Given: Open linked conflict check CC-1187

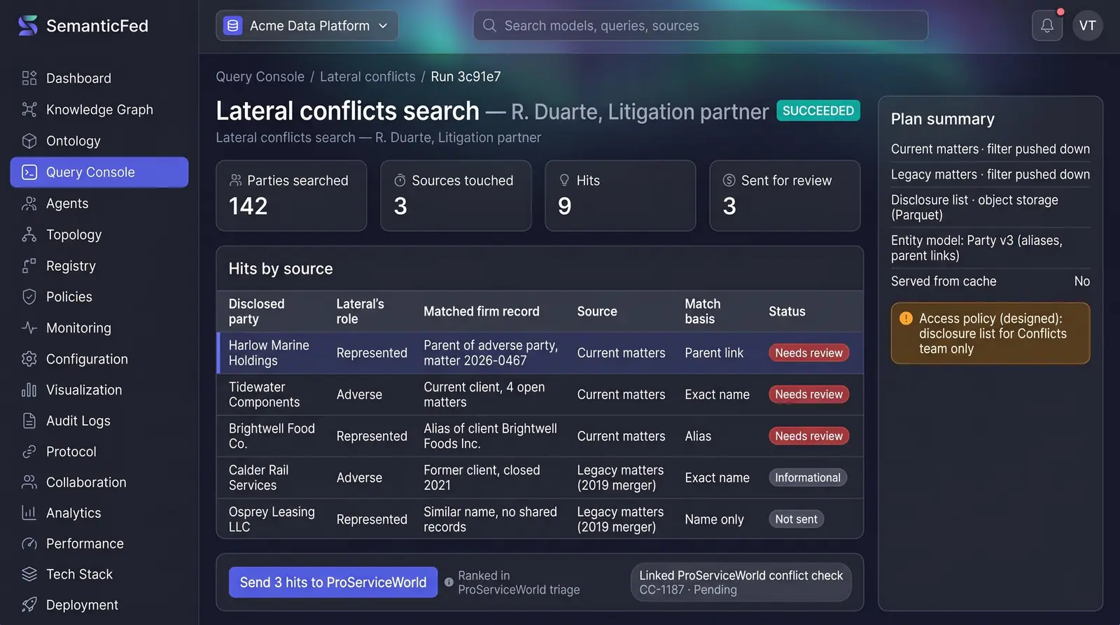Looking at the screenshot, I should [741, 582].
